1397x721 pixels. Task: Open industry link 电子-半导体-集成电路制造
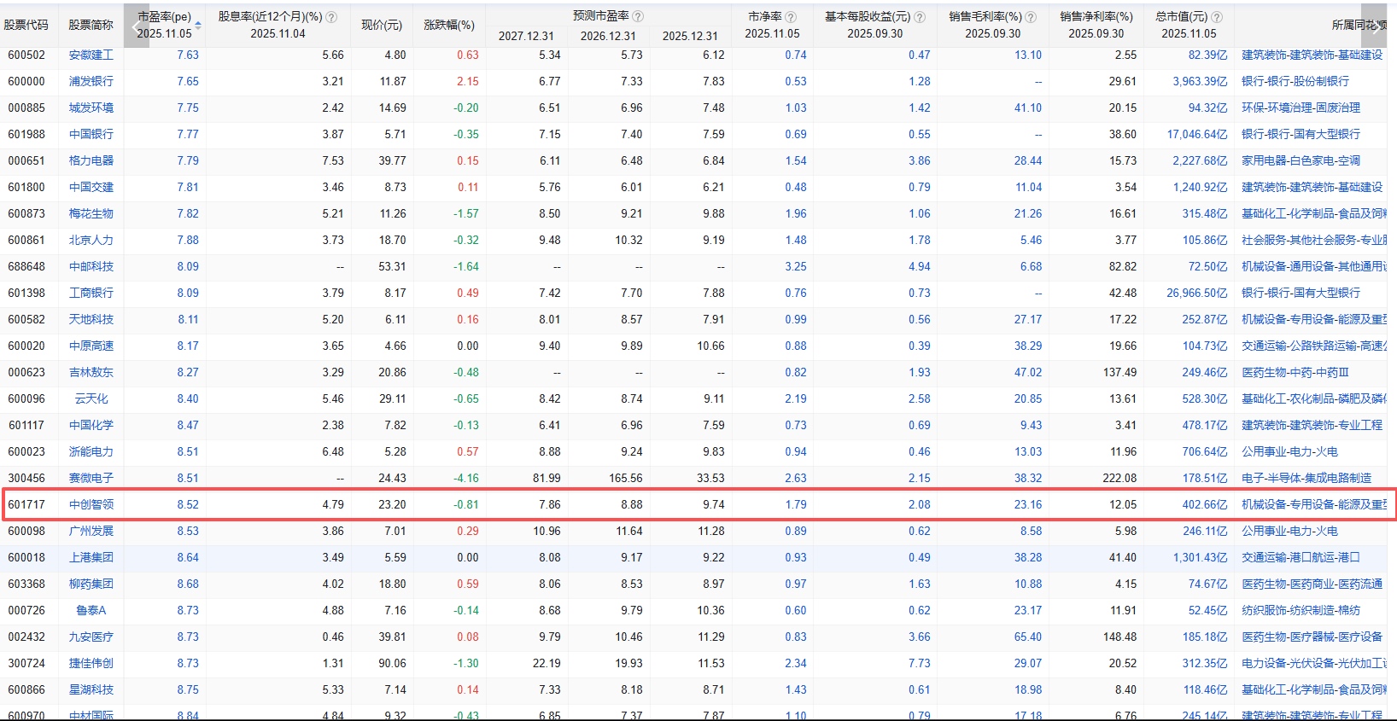[1306, 478]
